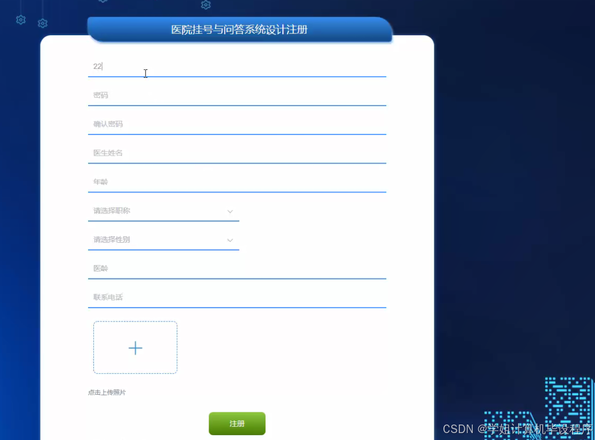Viewport: 595px width, 440px height.
Task: Click the text cursor area in the username field
Action: 146,74
